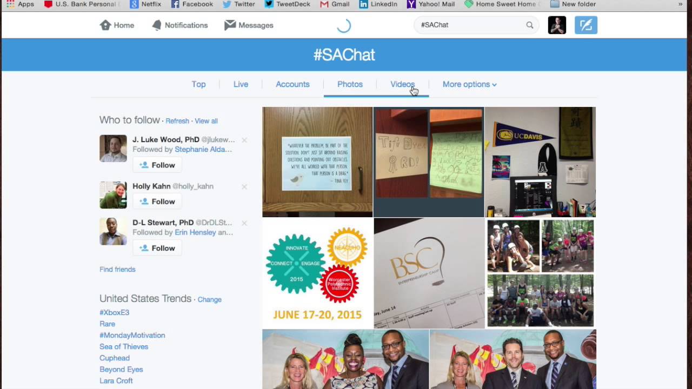Show hidden bookmarks with the double chevron
692x389 pixels.
click(680, 4)
